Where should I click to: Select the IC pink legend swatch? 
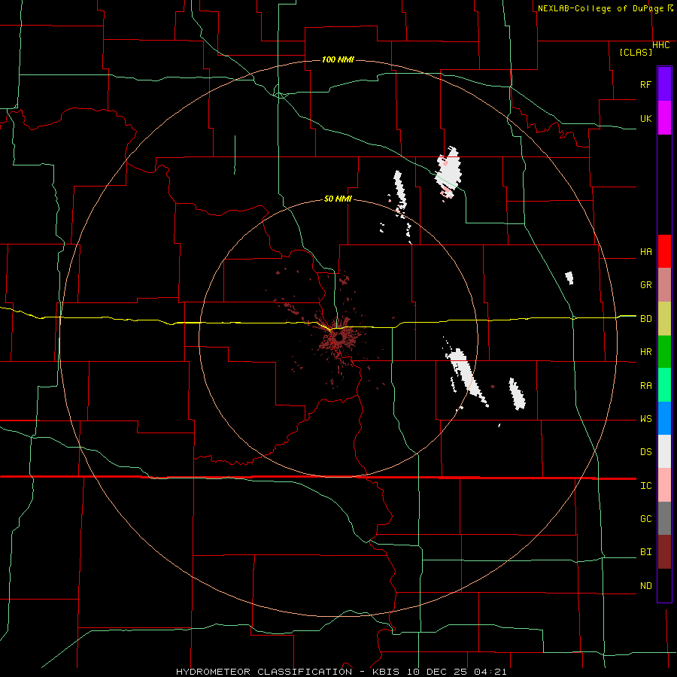click(x=664, y=485)
